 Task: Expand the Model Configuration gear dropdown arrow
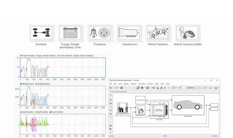(x=145, y=88)
